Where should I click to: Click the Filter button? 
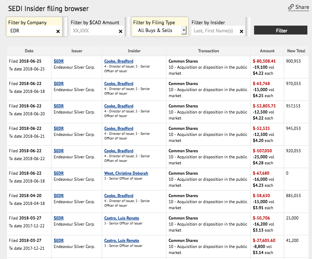click(281, 30)
